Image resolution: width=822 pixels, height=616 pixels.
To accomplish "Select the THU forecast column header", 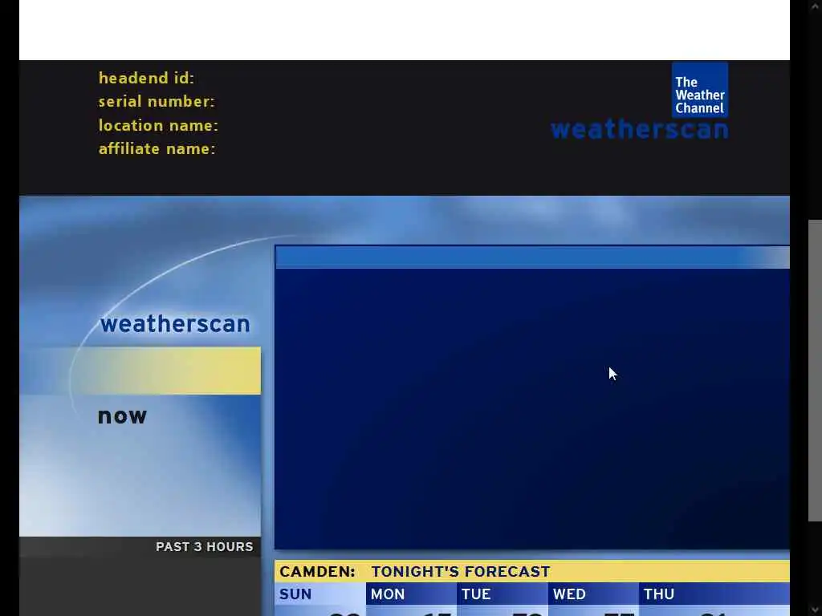I will click(714, 594).
